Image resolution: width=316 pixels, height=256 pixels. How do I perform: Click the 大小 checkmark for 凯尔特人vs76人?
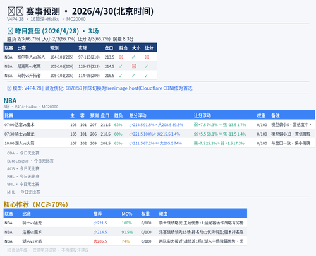pyautogui.click(x=133, y=57)
